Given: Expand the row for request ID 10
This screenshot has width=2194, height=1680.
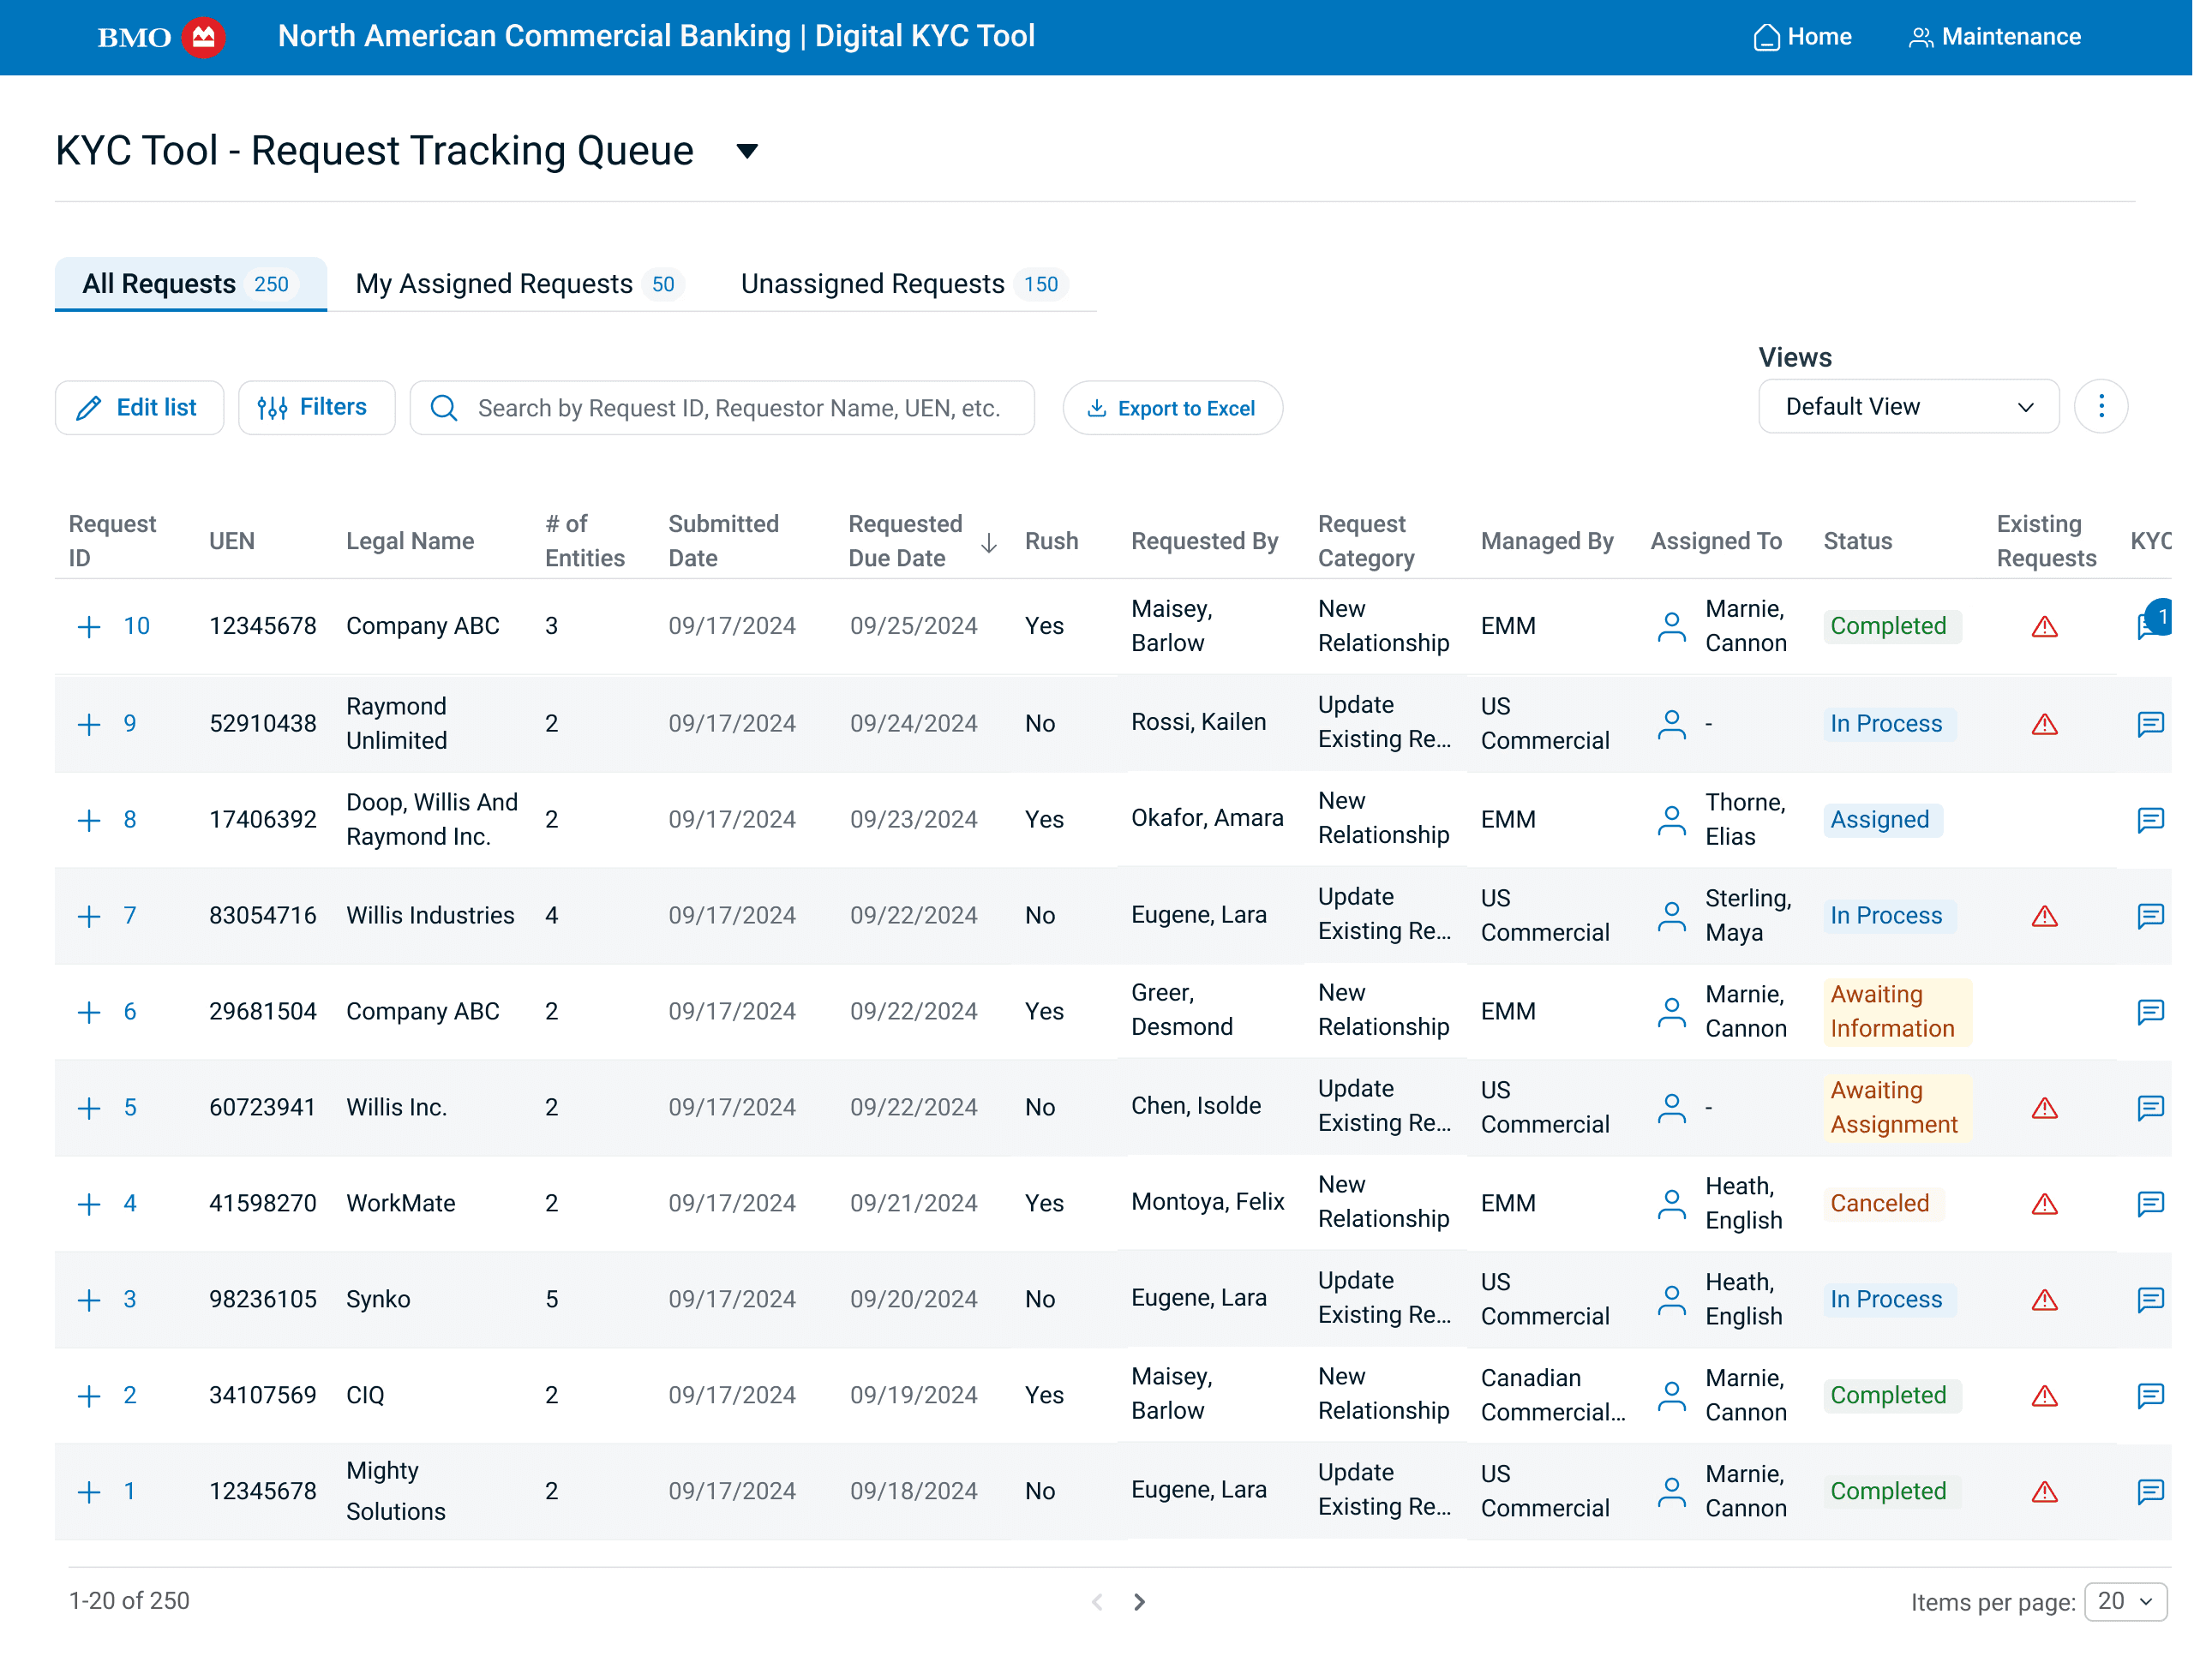Looking at the screenshot, I should pyautogui.click(x=88, y=626).
